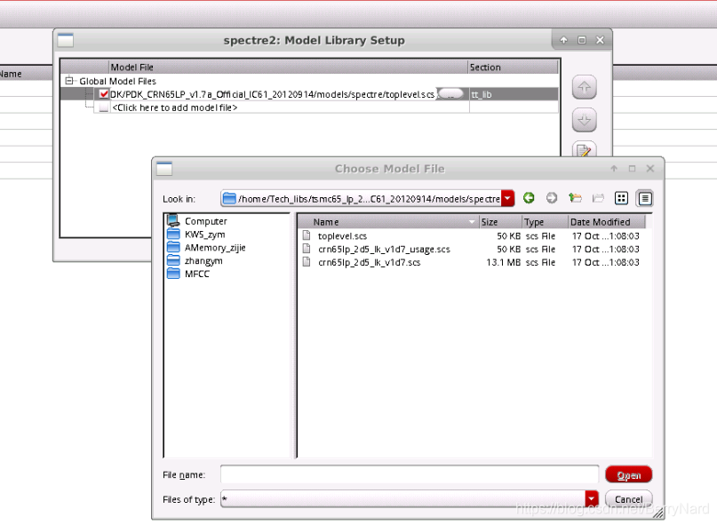Open the Computer location in sidebar
Screen dimensions: 717x525
coord(205,221)
